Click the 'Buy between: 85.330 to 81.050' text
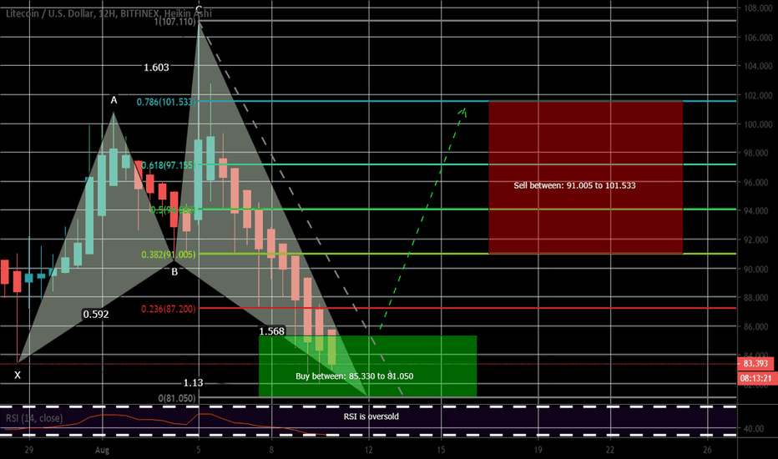Image resolution: width=778 pixels, height=459 pixels. [354, 376]
